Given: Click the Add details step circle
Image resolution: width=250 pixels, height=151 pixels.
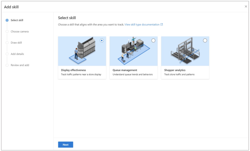Looking at the screenshot, I should 7,54.
